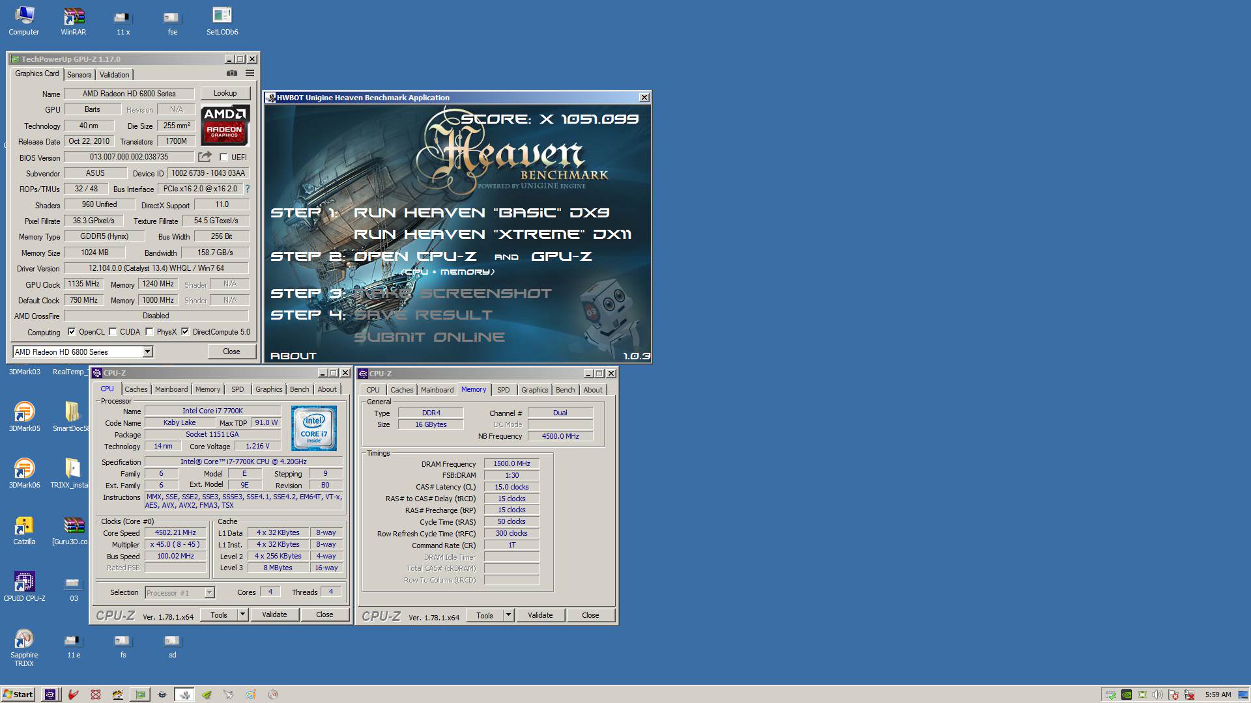Toggle the DirectCompute 5.0 checkbox
1251x703 pixels.
185,332
